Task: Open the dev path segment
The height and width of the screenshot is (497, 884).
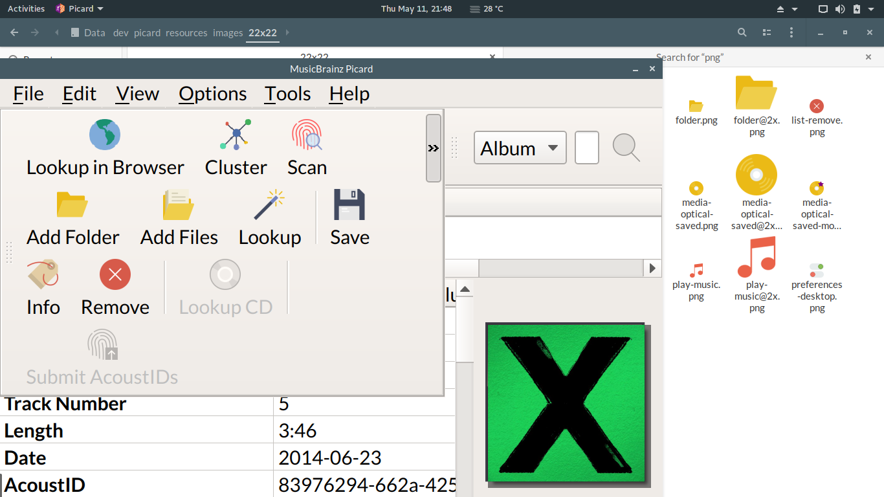Action: point(121,33)
